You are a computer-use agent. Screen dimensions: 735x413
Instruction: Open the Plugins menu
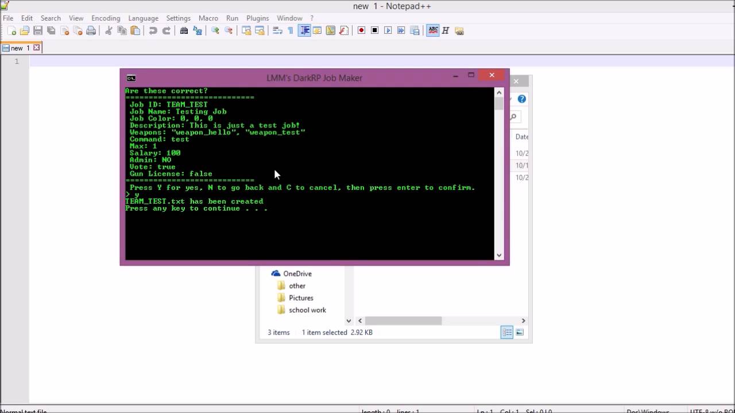[257, 18]
